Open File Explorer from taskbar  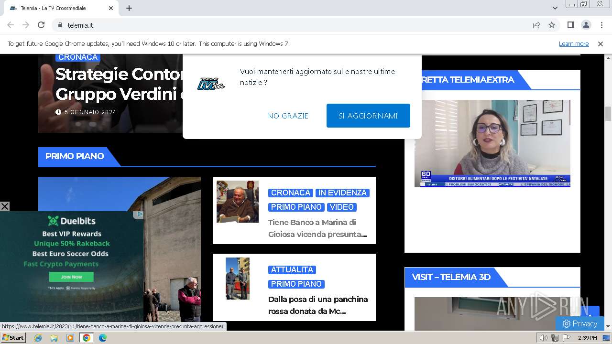54,338
